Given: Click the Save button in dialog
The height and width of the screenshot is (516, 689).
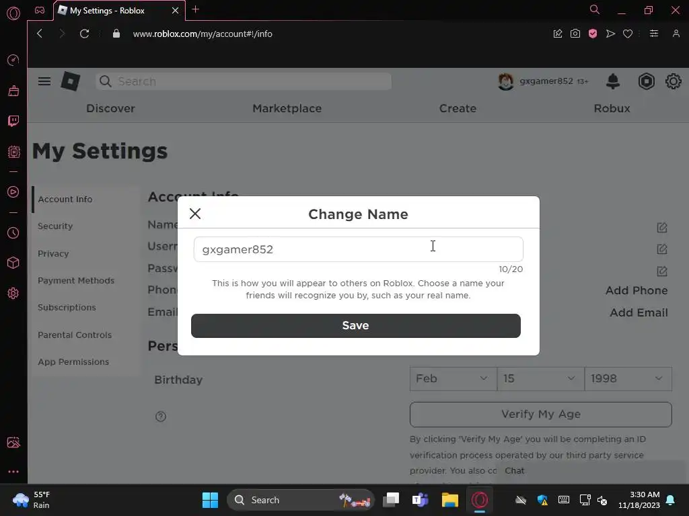Looking at the screenshot, I should pyautogui.click(x=355, y=326).
